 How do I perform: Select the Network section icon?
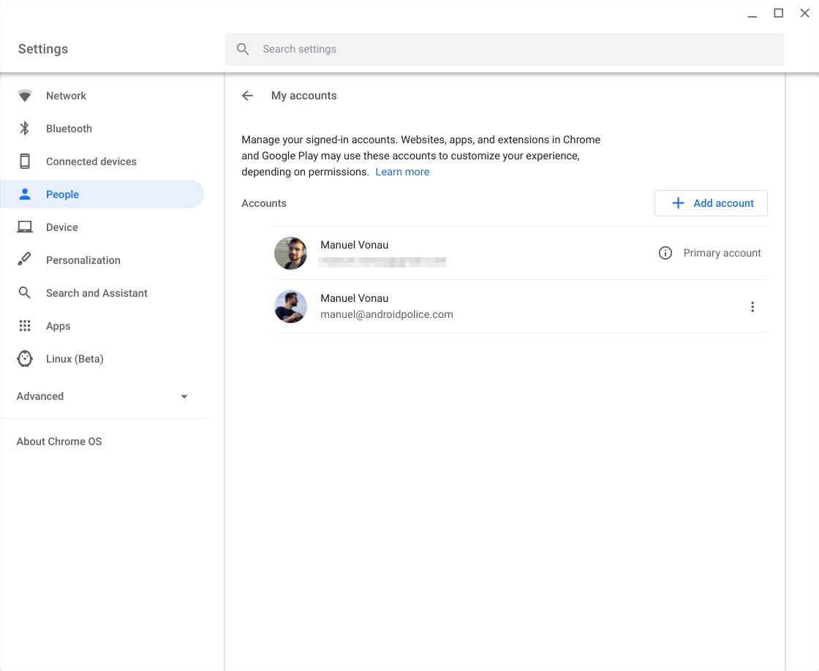(x=25, y=95)
